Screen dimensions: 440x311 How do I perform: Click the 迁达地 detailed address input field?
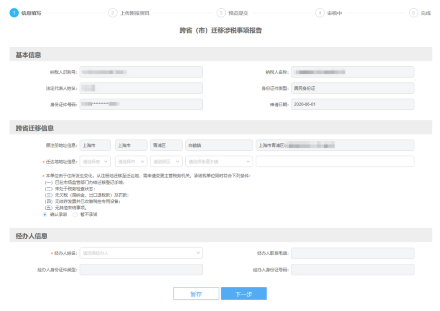coord(335,162)
